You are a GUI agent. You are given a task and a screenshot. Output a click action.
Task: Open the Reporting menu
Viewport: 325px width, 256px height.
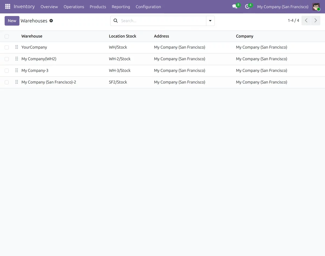point(121,7)
